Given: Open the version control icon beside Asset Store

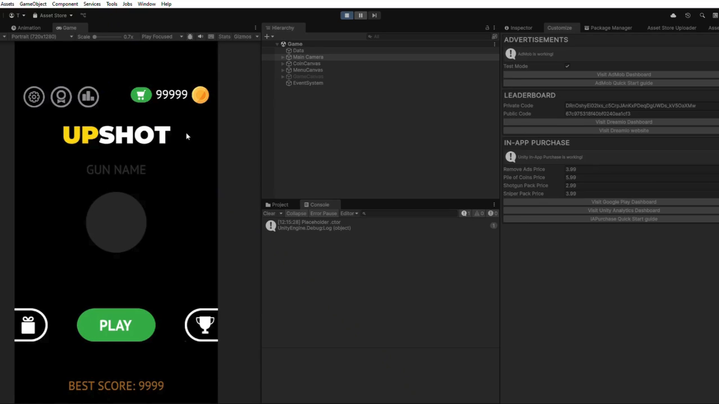Looking at the screenshot, I should click(83, 15).
